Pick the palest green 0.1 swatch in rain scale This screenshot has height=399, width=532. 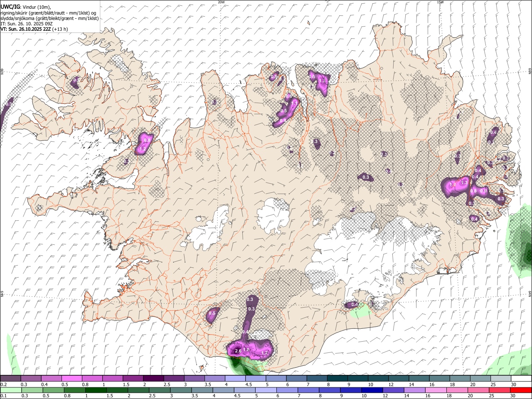click(10, 390)
